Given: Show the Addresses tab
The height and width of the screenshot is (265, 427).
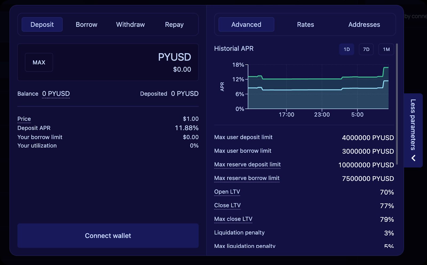Looking at the screenshot, I should (364, 25).
